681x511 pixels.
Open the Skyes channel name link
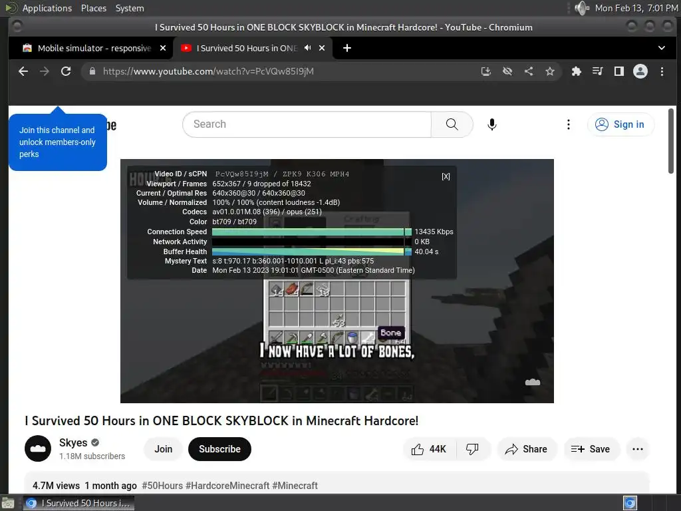click(x=73, y=442)
